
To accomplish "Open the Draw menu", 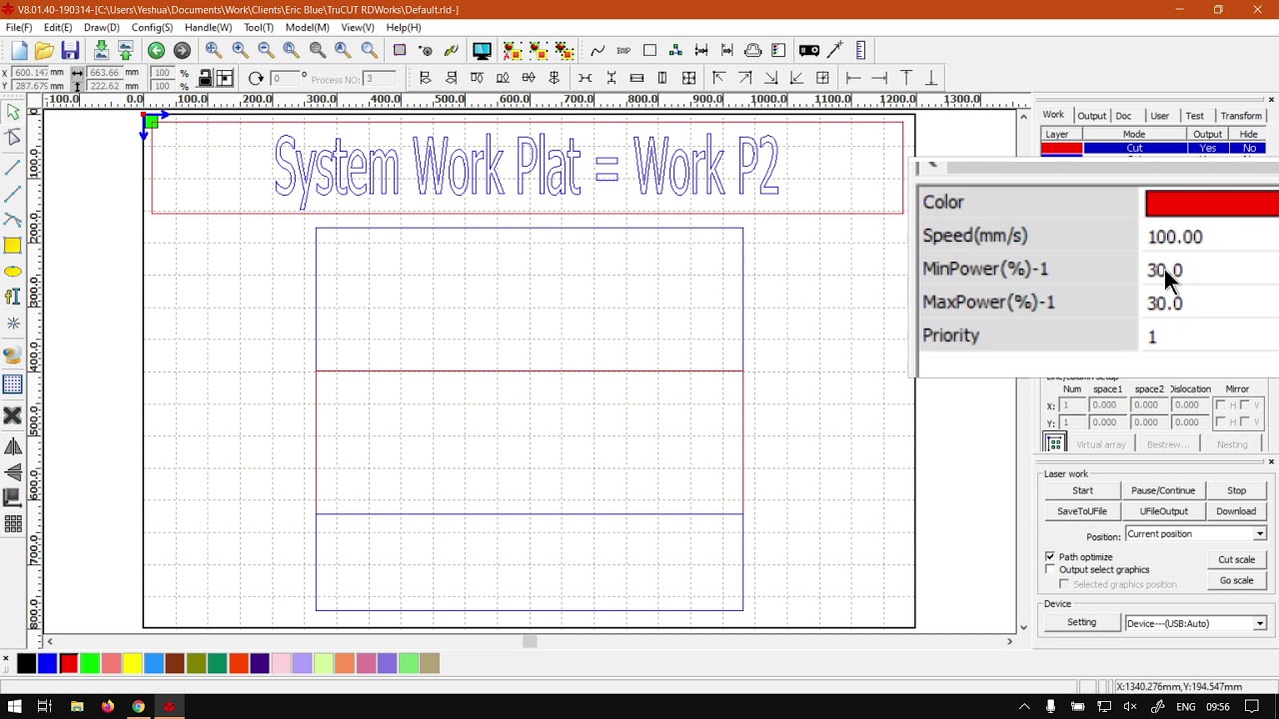I will pyautogui.click(x=102, y=28).
